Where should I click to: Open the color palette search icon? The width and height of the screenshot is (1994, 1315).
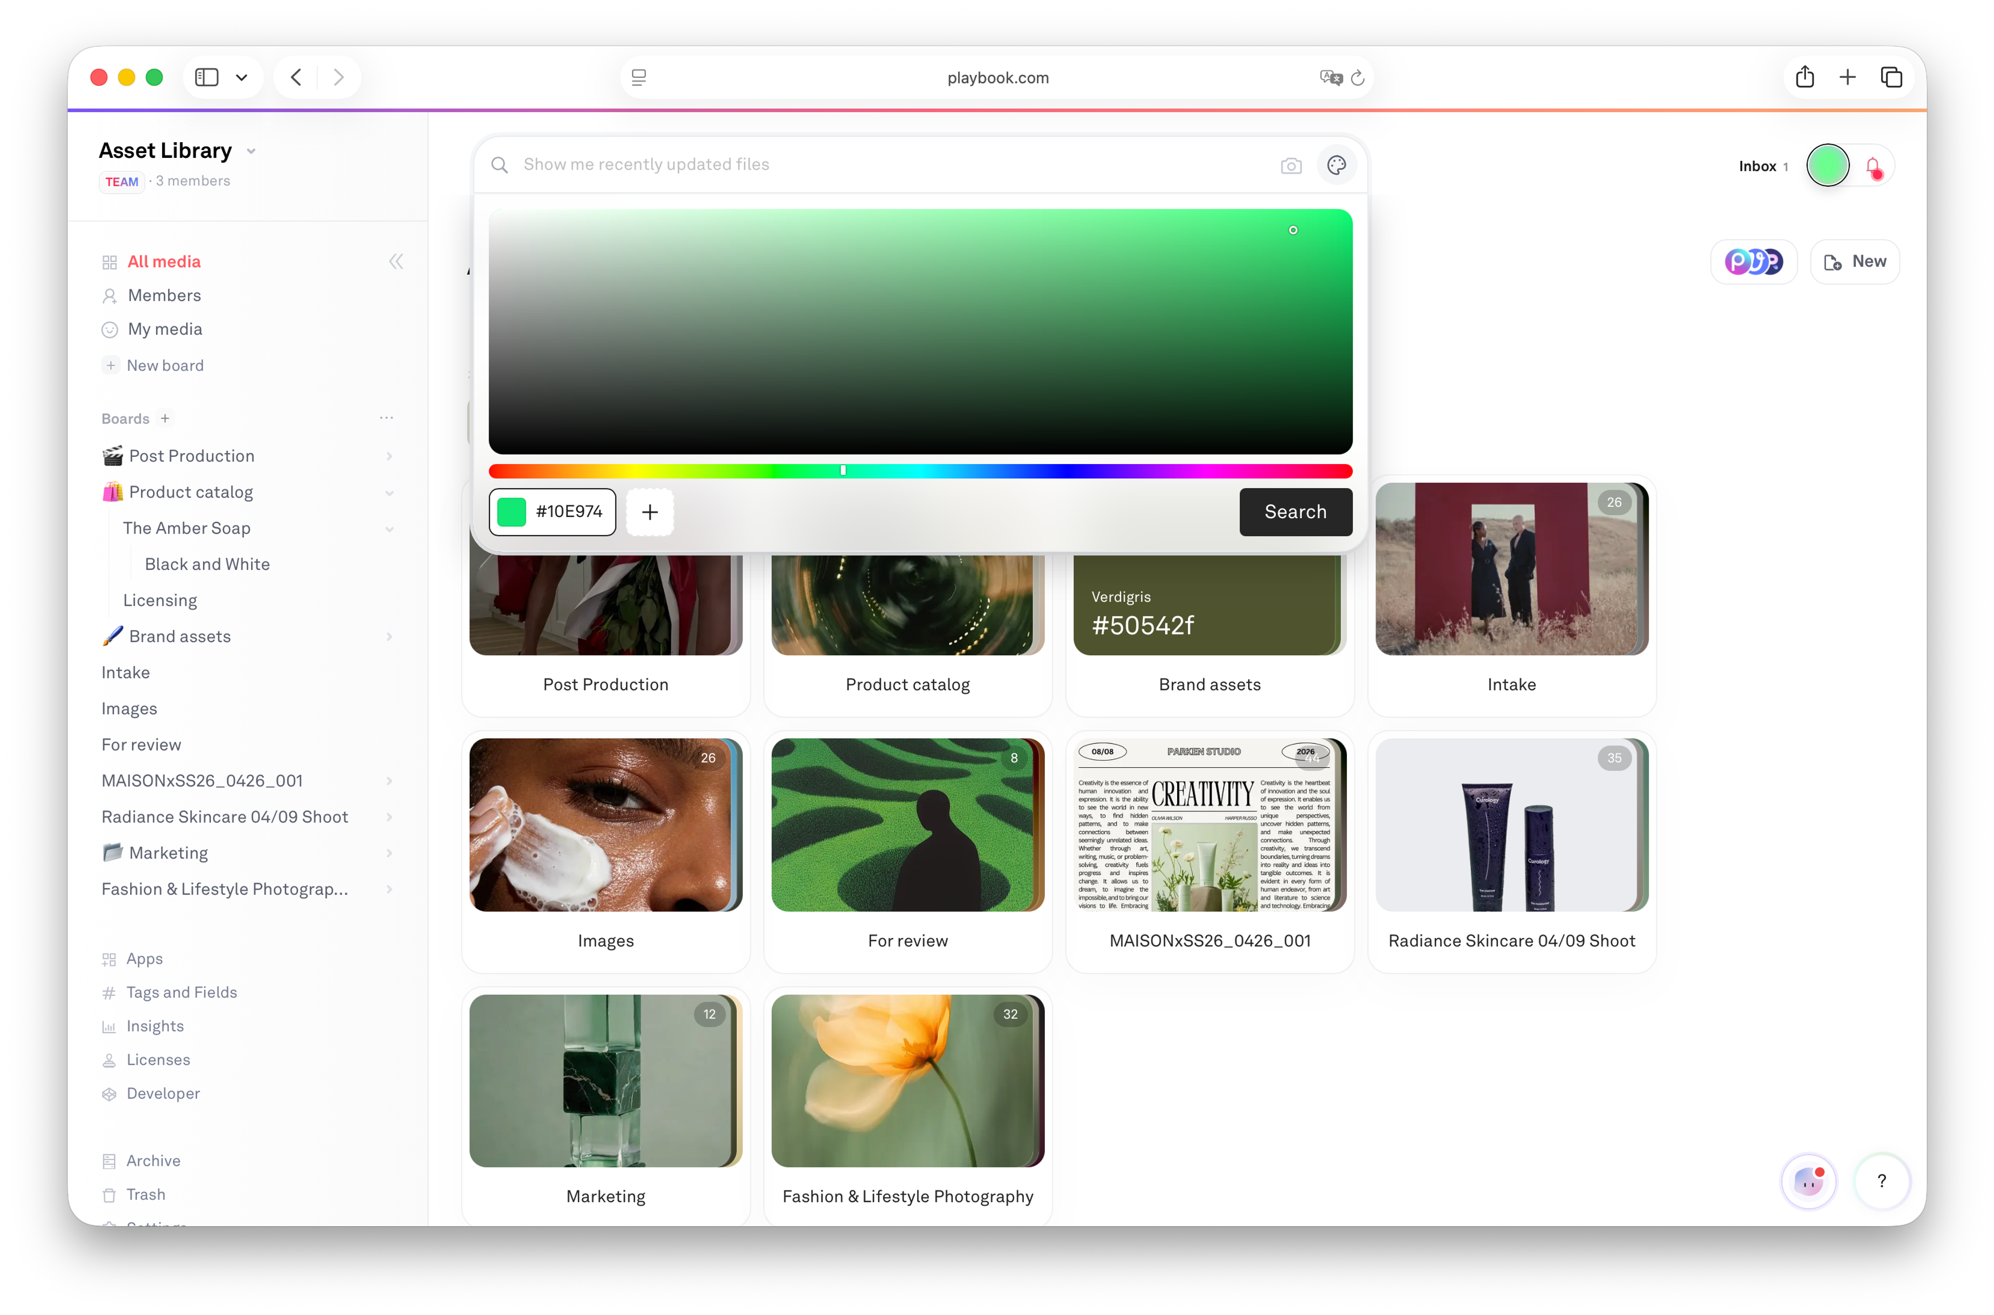1336,165
